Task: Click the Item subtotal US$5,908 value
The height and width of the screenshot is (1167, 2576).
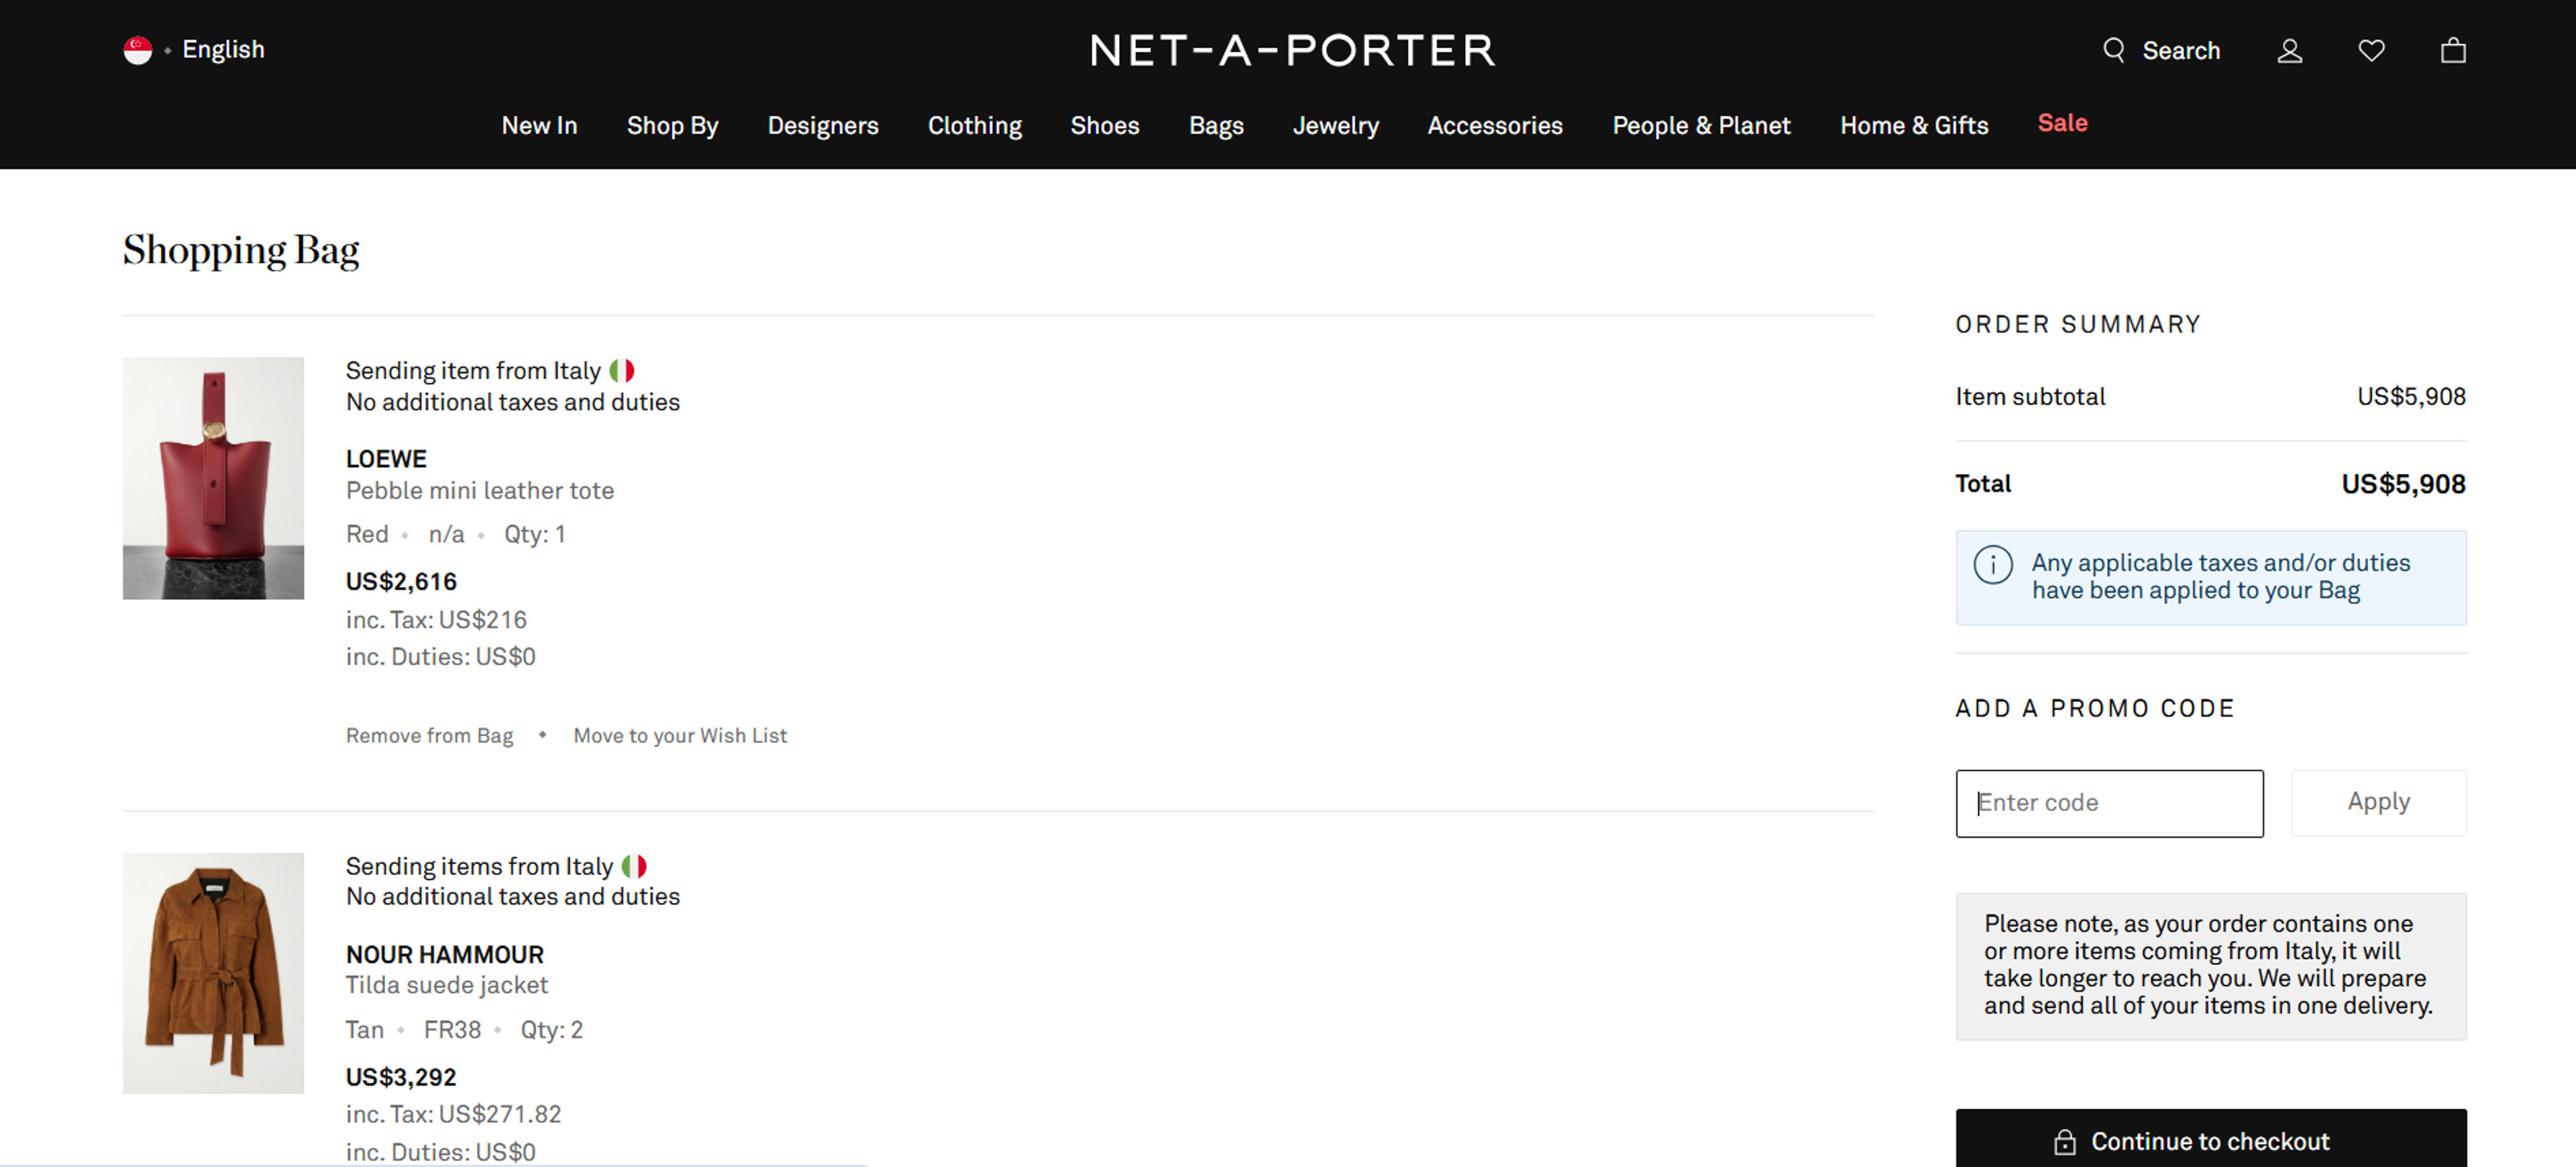Action: [x=2411, y=397]
